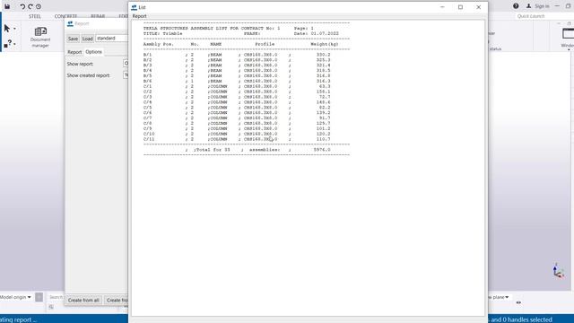Click the work area coordinate axis symbol

558,271
